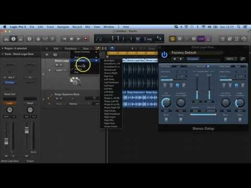Click the yellow cycle range in ruler
The image size is (251, 188).
tap(132, 53)
